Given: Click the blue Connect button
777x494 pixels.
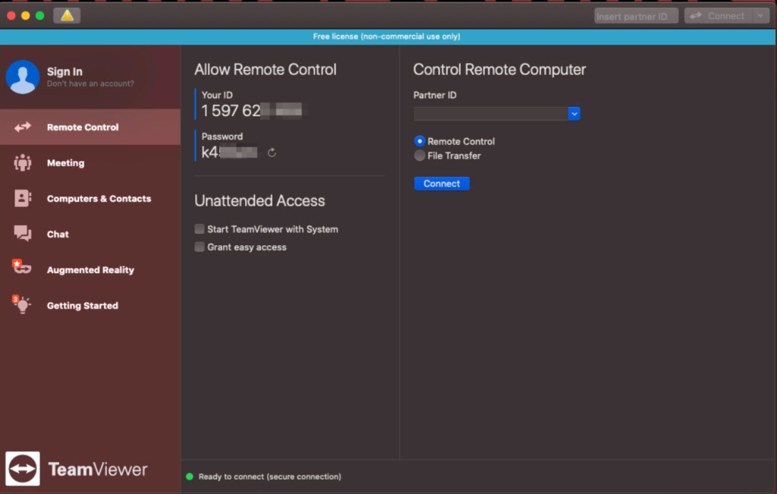Looking at the screenshot, I should pos(442,184).
